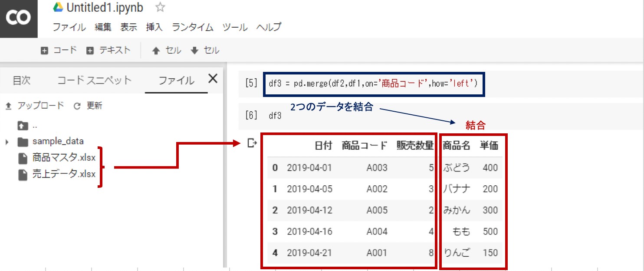
Task: Open the ツール menu
Action: pyautogui.click(x=235, y=27)
